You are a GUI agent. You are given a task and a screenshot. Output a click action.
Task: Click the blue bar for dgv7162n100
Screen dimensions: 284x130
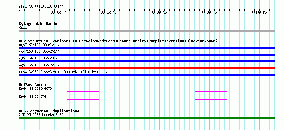[x=147, y=48]
